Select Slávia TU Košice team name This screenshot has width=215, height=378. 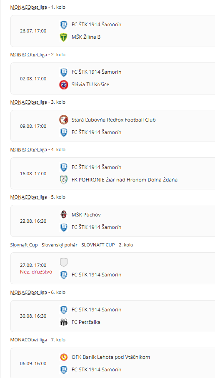click(90, 85)
